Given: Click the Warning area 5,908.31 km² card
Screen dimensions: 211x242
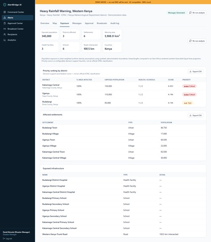Looking at the screenshot, I should [112, 35].
